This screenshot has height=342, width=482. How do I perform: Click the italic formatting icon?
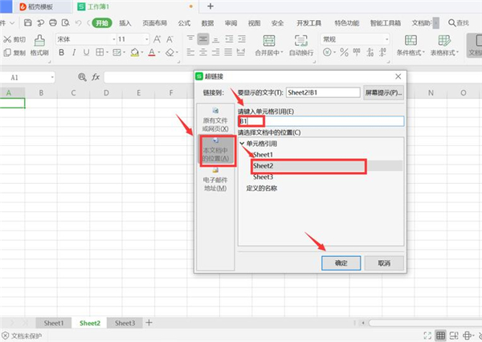pos(74,53)
